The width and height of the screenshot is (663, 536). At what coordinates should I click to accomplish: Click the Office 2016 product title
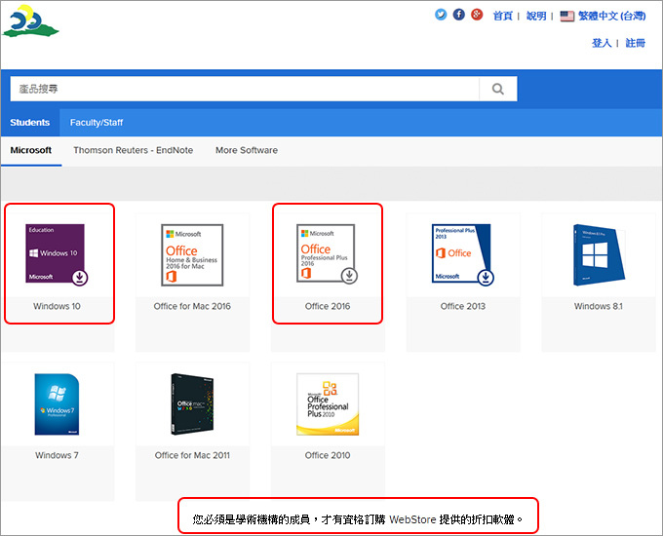[x=328, y=306]
